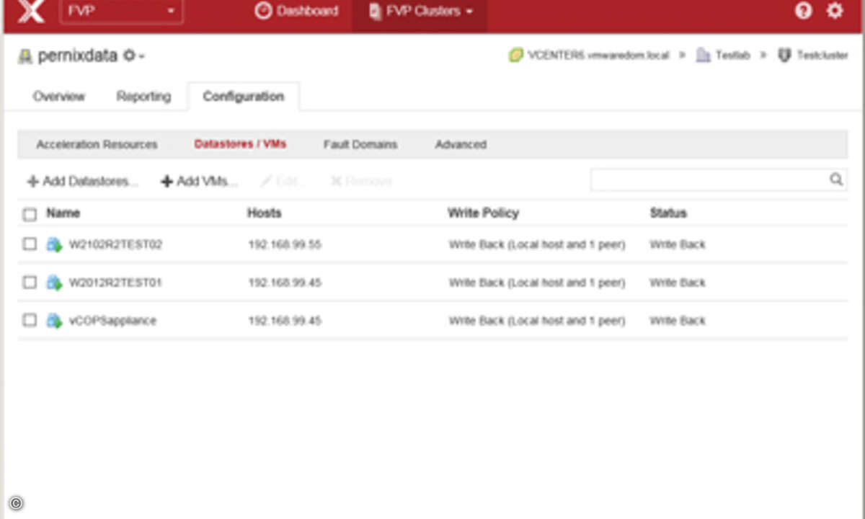Follow the Testlab breadcrumb link

point(723,56)
